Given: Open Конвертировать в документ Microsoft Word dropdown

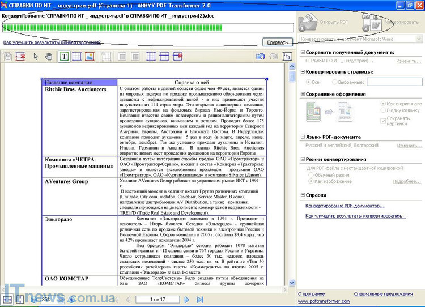Looking at the screenshot, I should point(419,39).
